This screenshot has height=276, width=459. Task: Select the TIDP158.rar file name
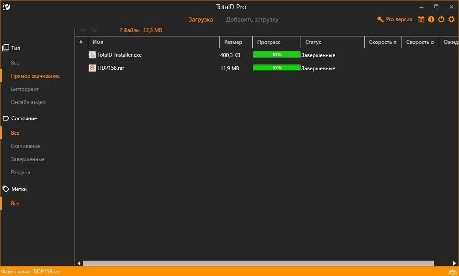(111, 68)
